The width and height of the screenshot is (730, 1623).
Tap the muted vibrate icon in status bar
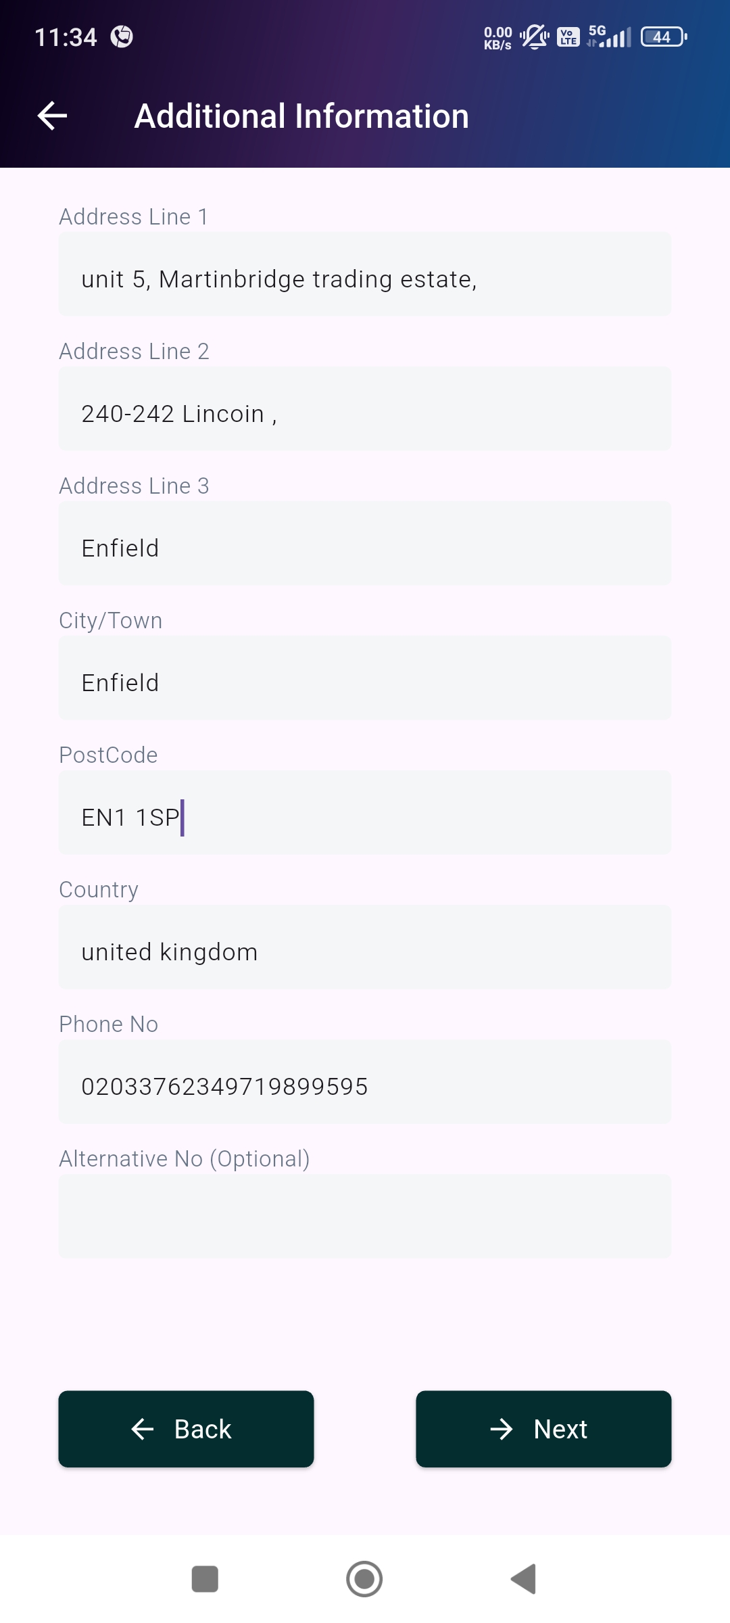point(534,37)
